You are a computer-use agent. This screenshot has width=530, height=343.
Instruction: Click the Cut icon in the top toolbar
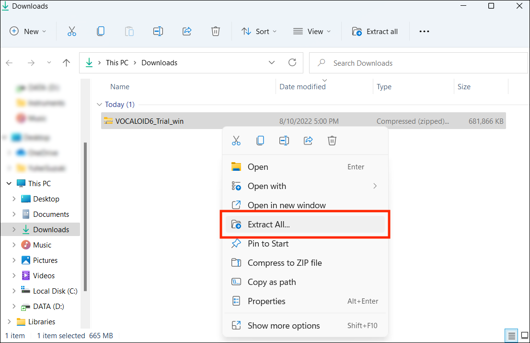[x=72, y=32]
